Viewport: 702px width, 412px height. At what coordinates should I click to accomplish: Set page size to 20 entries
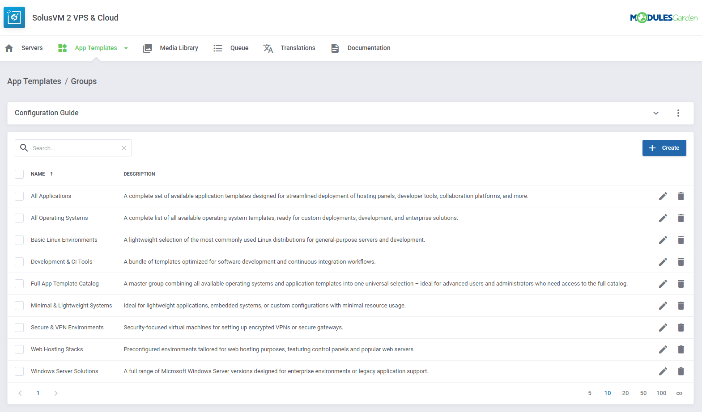(625, 393)
